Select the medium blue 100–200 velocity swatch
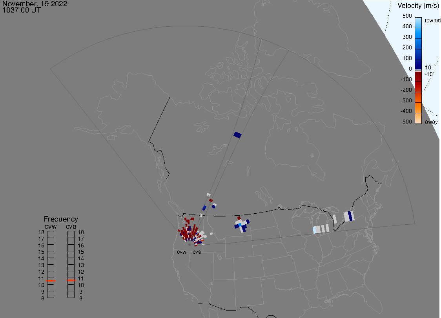The width and height of the screenshot is (441, 318). click(x=418, y=55)
